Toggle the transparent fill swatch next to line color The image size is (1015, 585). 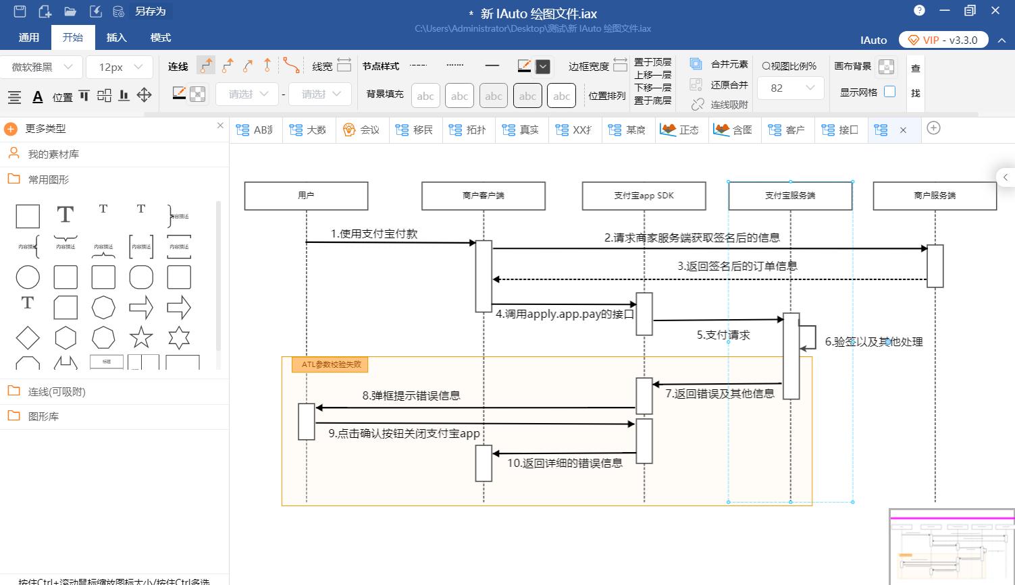tap(197, 93)
